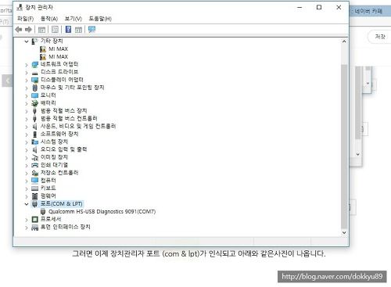Collapse the 포트(COM & LPT) category

click(x=27, y=204)
